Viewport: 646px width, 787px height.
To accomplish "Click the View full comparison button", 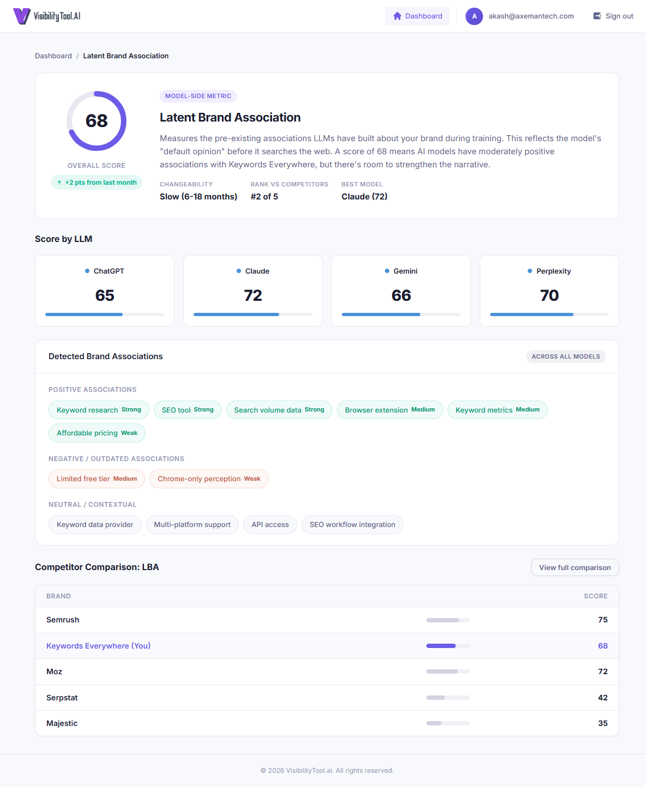I will pyautogui.click(x=575, y=567).
